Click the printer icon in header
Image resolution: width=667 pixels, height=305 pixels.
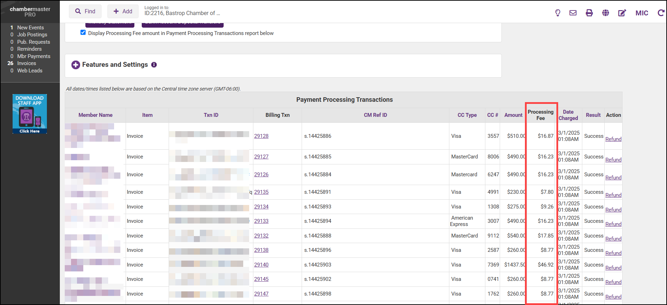[x=589, y=13]
